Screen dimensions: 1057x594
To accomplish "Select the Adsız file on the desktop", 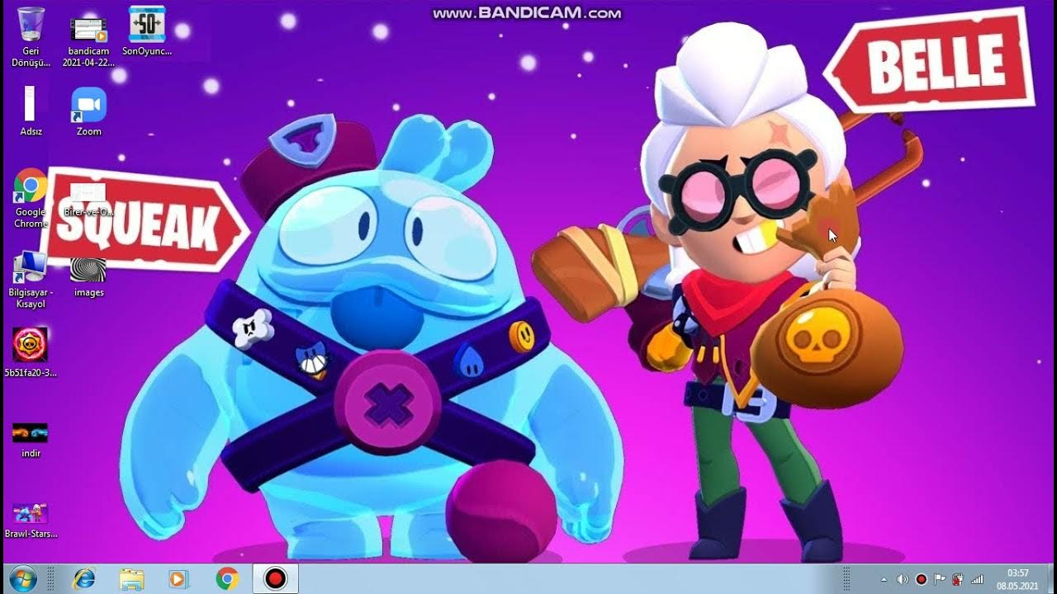I will click(x=31, y=111).
